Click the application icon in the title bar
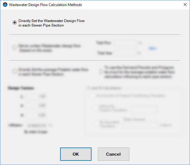 click(5, 5)
